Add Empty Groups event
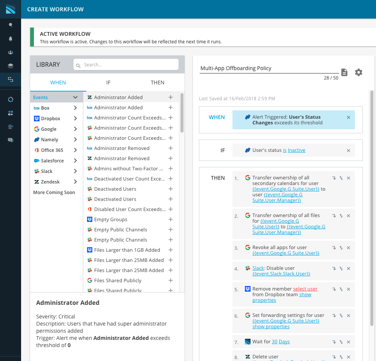The width and height of the screenshot is (376, 361). [171, 219]
